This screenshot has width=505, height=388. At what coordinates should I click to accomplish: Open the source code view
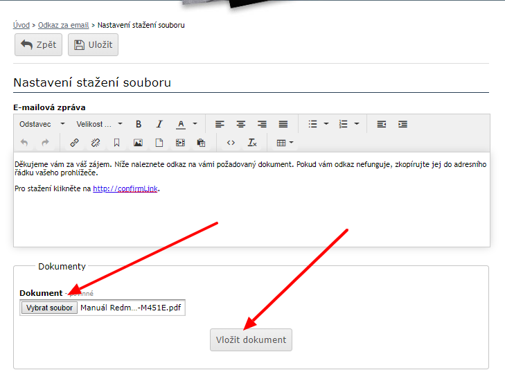click(x=231, y=143)
